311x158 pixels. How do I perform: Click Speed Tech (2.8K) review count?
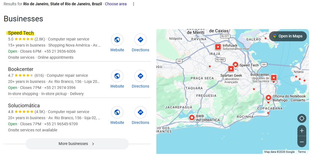[x=40, y=39]
